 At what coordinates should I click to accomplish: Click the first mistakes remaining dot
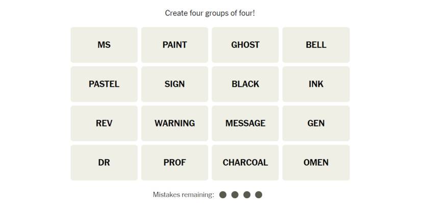(223, 195)
